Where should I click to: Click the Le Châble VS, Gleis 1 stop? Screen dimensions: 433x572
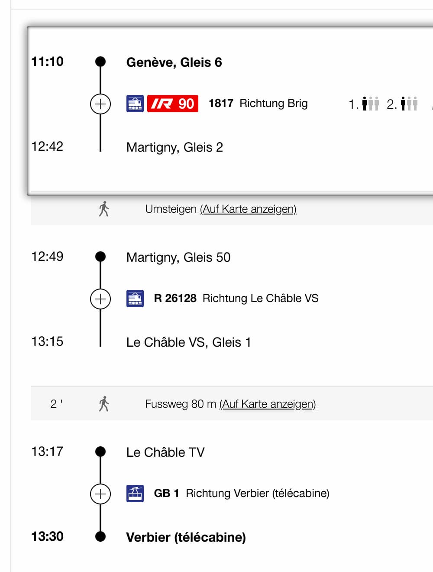click(x=188, y=342)
